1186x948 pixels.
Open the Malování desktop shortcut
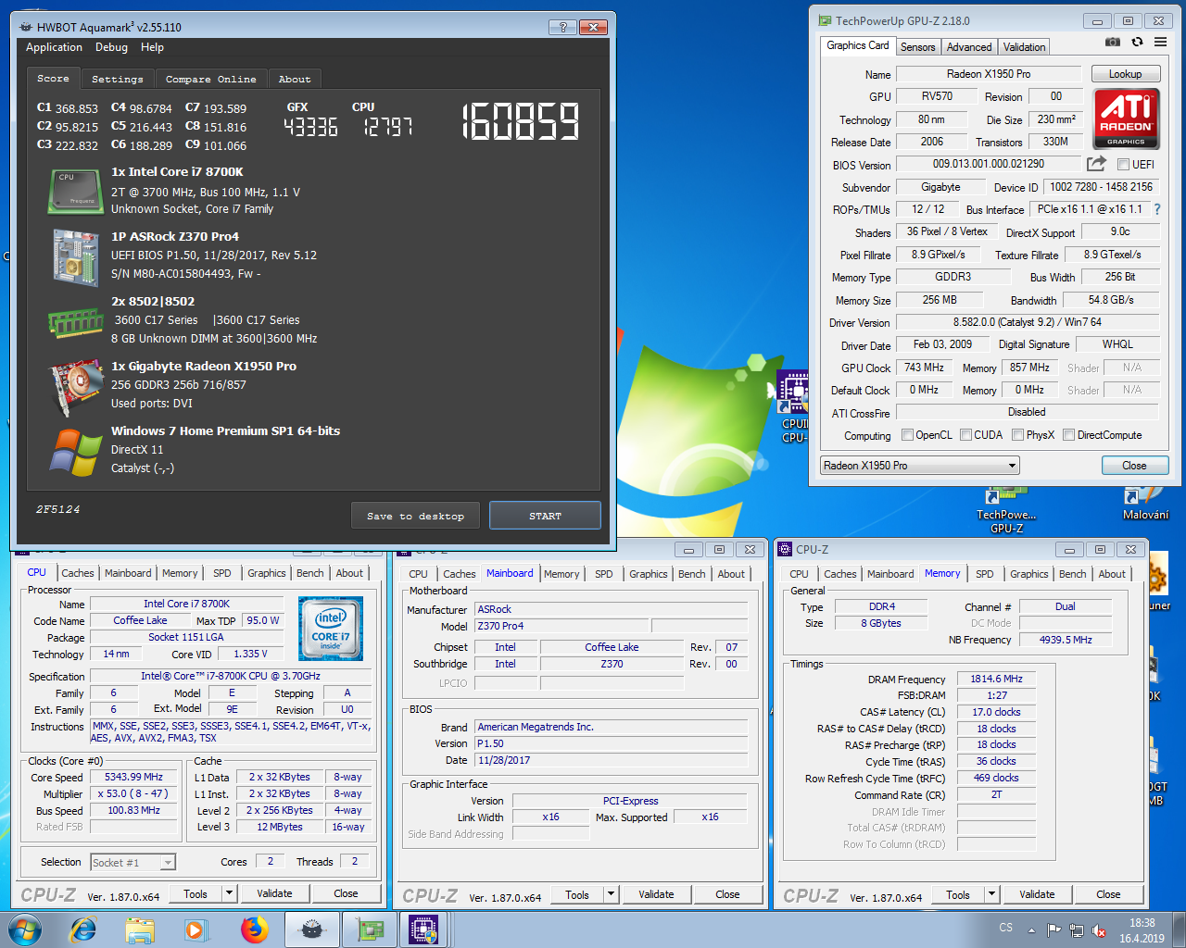1146,505
